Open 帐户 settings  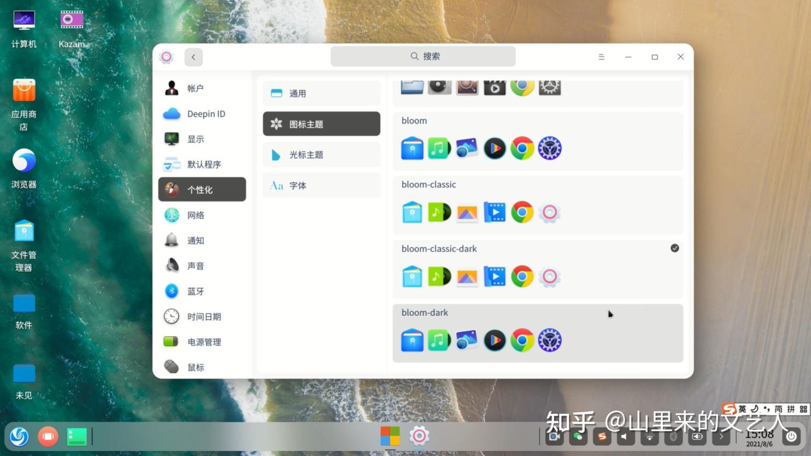(202, 88)
